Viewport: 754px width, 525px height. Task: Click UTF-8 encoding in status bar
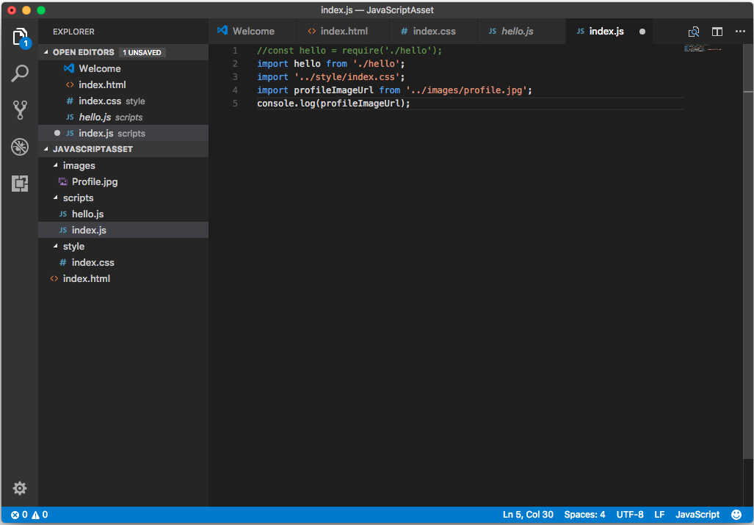(x=629, y=515)
